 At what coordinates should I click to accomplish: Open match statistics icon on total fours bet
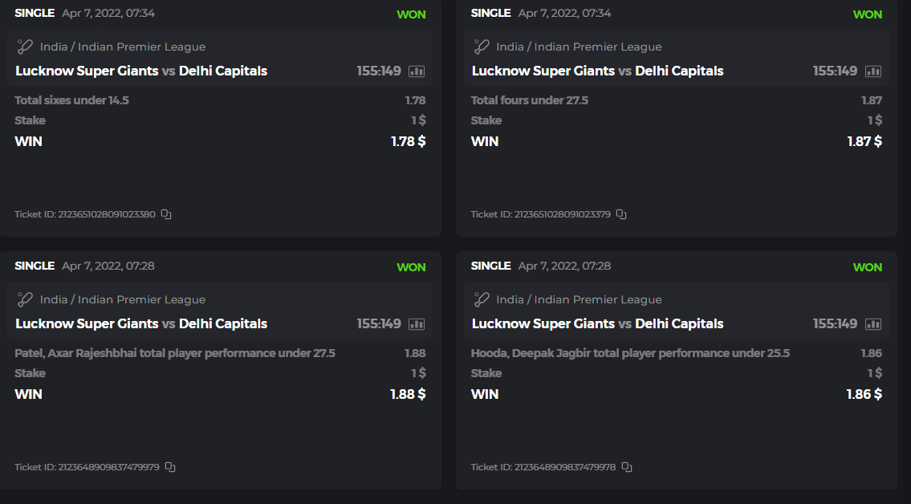click(872, 71)
